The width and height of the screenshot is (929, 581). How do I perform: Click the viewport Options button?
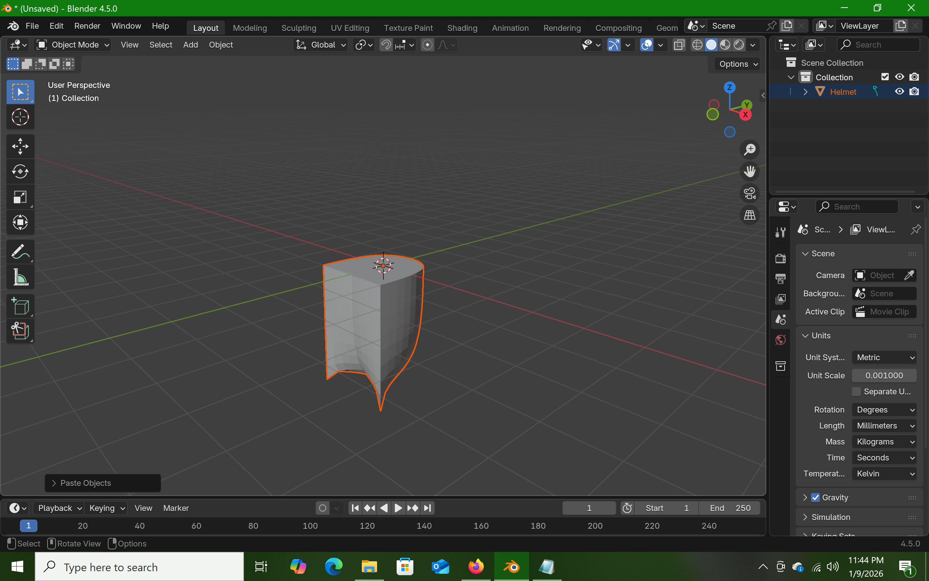pos(737,64)
